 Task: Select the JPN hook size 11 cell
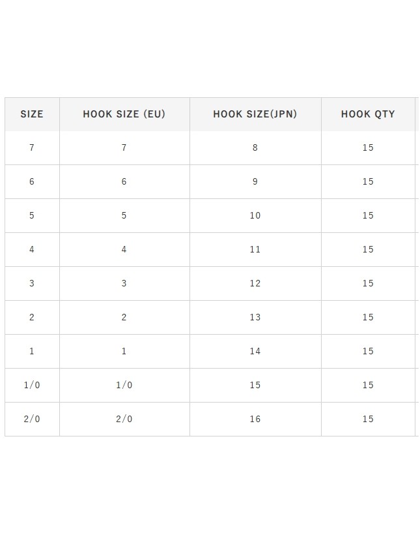(255, 250)
